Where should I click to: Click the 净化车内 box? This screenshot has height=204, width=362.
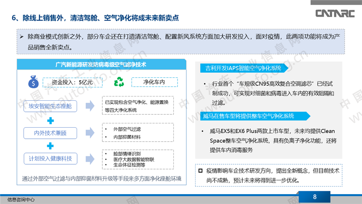click(x=155, y=82)
